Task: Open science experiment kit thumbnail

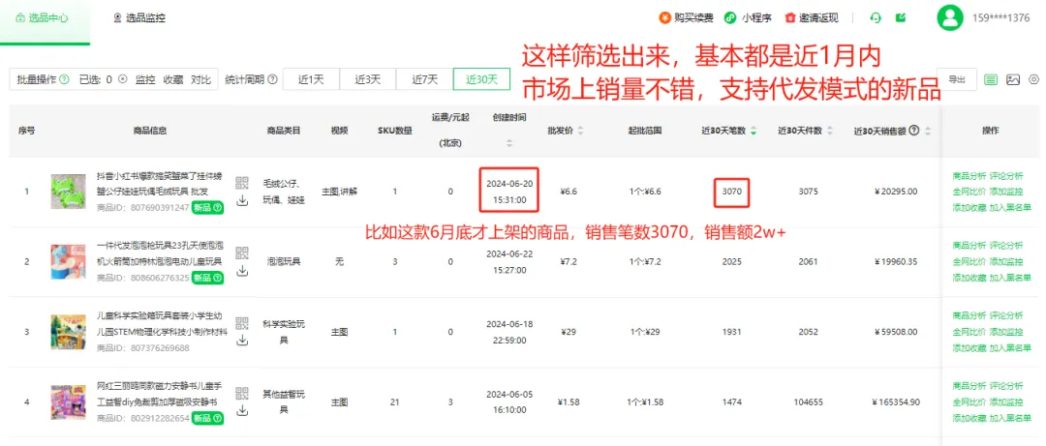Action: (68, 331)
